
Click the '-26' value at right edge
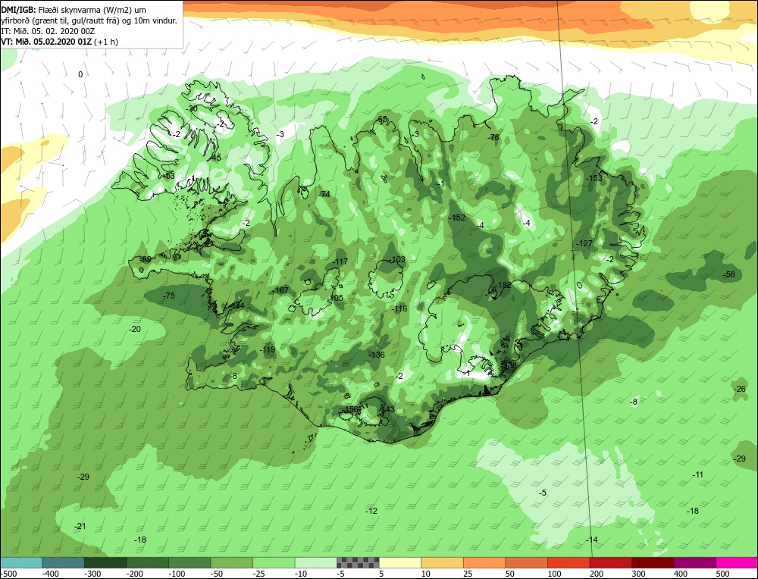click(x=740, y=389)
